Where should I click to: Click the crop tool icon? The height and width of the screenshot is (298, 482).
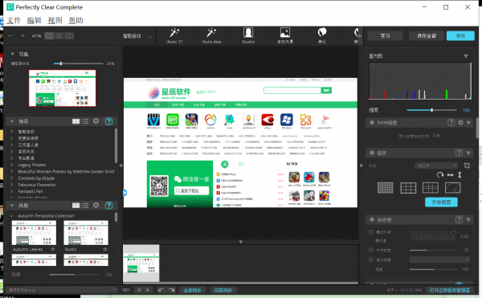coord(467,165)
